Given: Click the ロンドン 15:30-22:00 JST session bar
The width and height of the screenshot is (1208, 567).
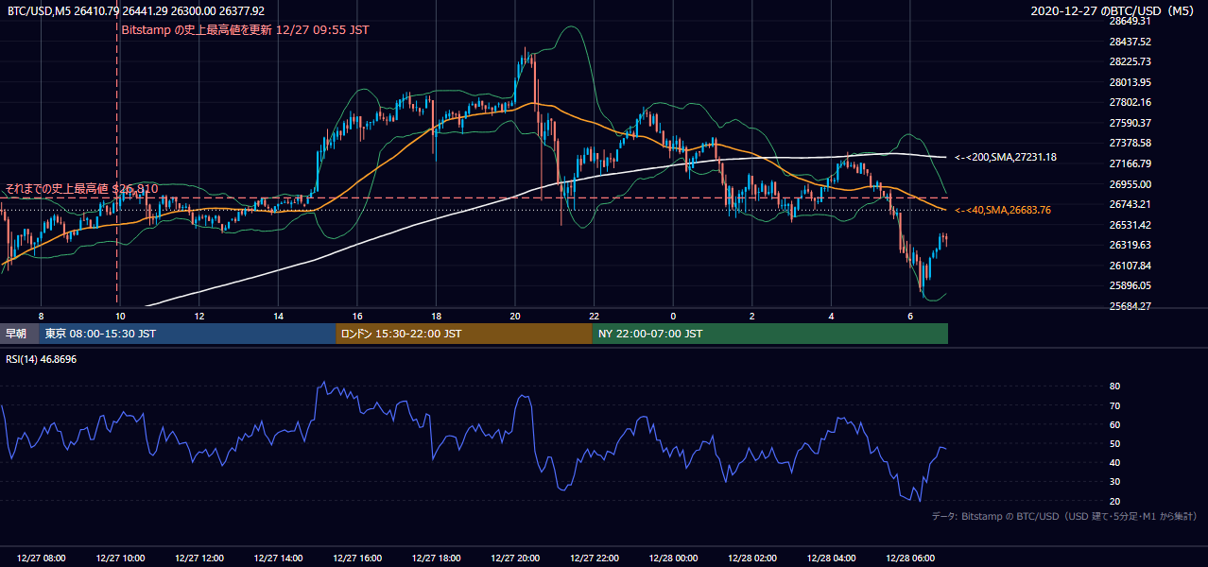Looking at the screenshot, I should tap(464, 334).
